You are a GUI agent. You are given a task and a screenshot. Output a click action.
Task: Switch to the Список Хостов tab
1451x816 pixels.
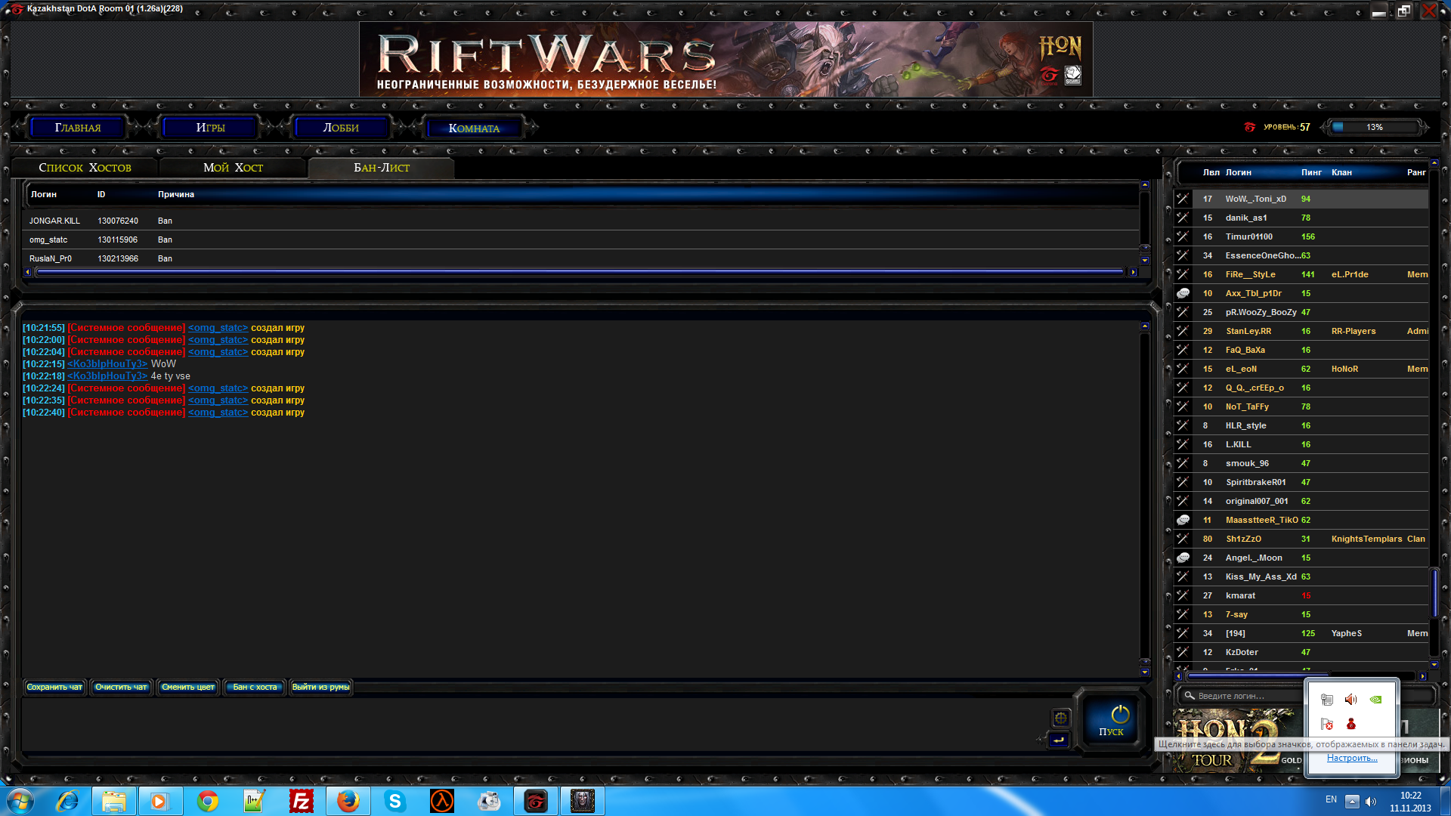click(x=85, y=168)
